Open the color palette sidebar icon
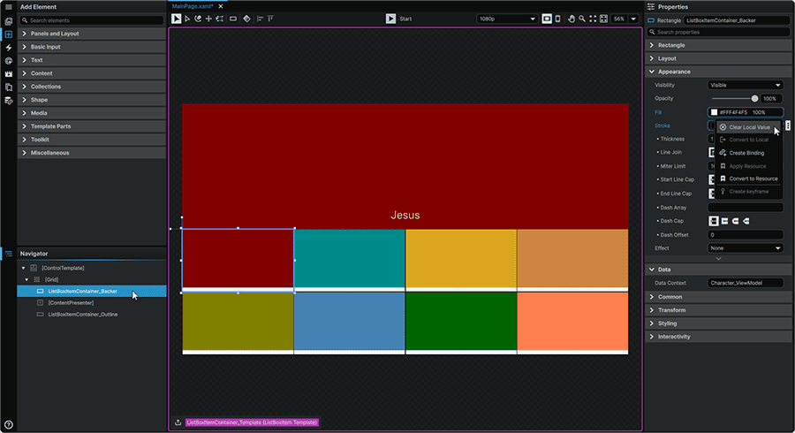The width and height of the screenshot is (795, 433). 8,61
